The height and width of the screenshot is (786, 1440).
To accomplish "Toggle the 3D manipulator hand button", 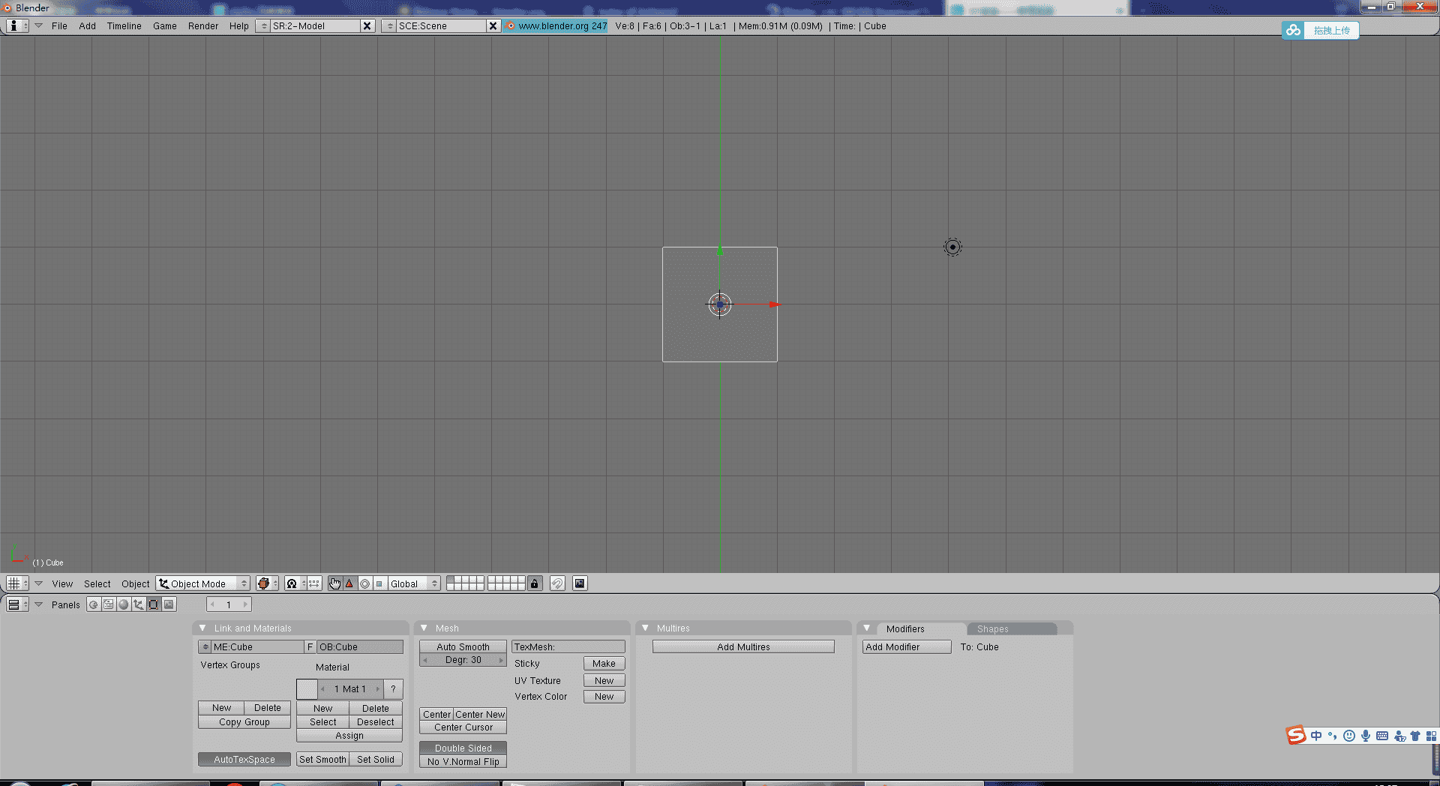I will tap(334, 583).
